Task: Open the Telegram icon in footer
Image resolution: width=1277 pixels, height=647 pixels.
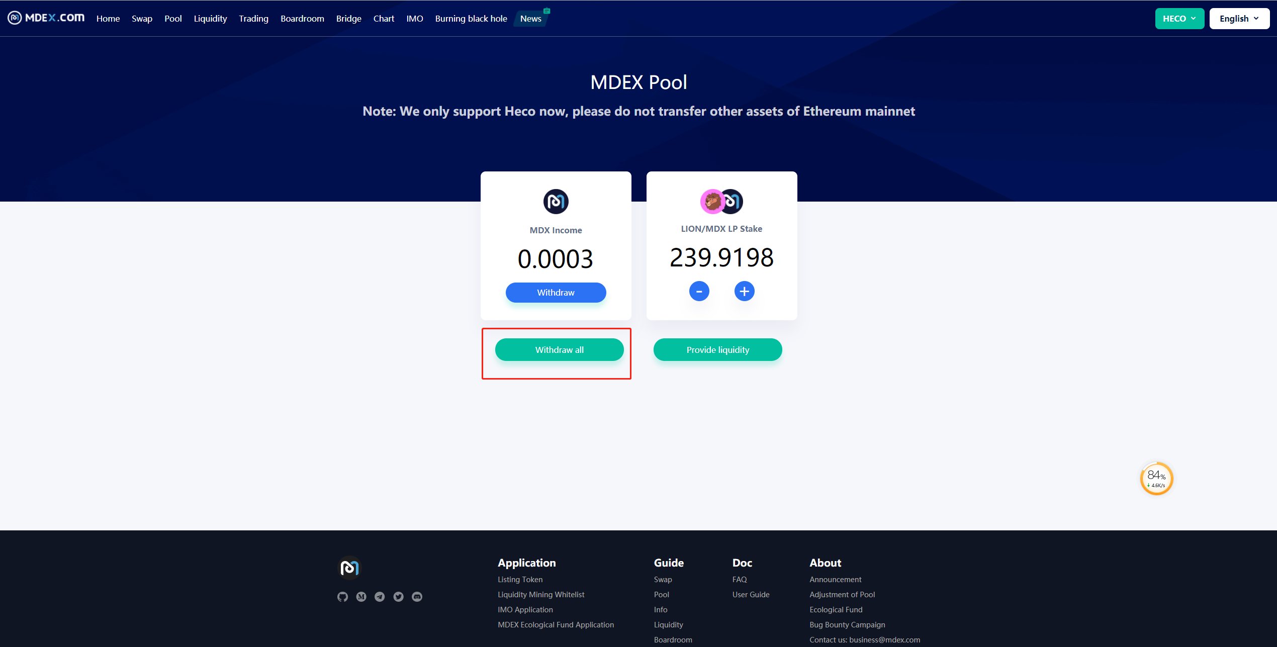Action: point(380,597)
